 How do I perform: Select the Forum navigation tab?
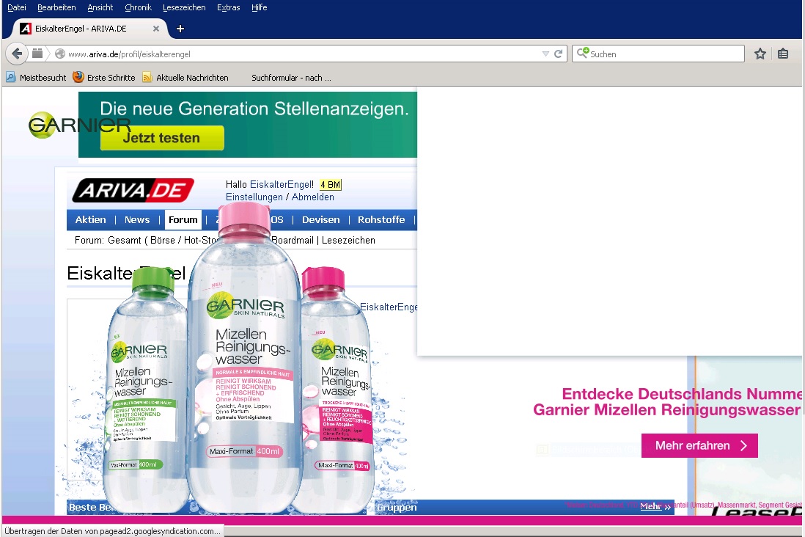point(183,220)
